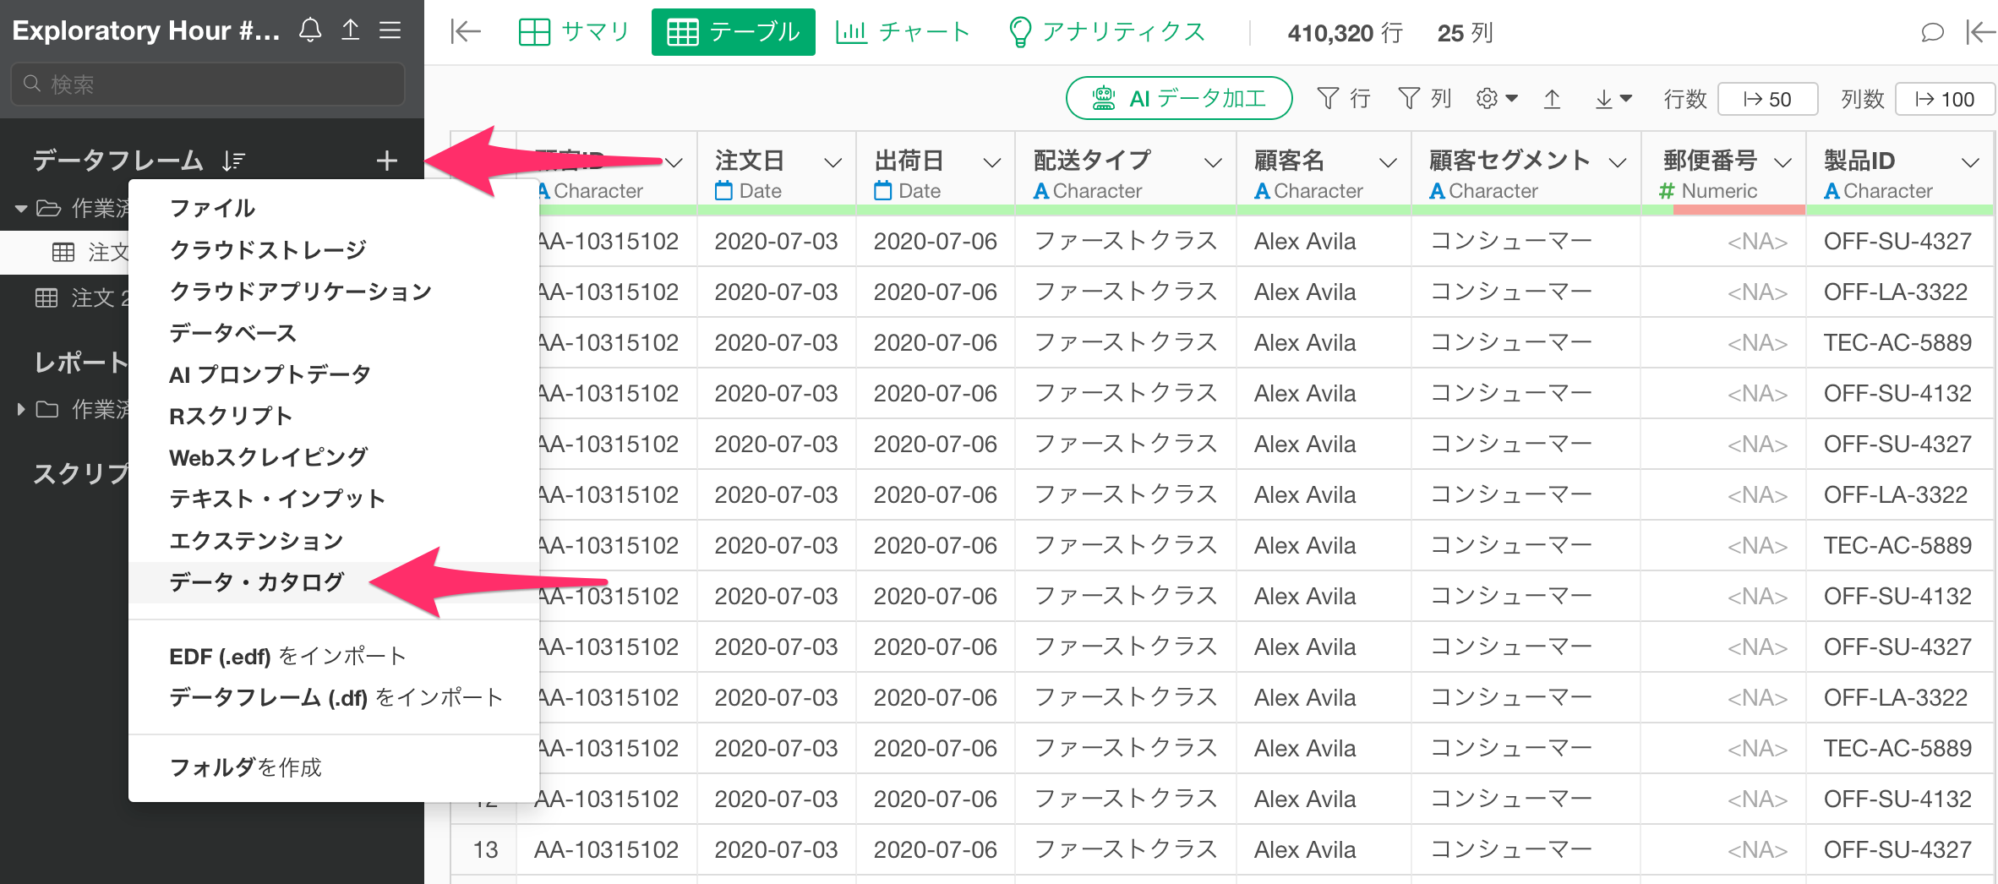The image size is (1998, 884).
Task: Open the comment speech bubble icon
Action: click(1932, 32)
